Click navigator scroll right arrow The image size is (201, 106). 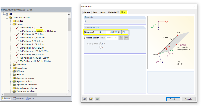pos(66,94)
